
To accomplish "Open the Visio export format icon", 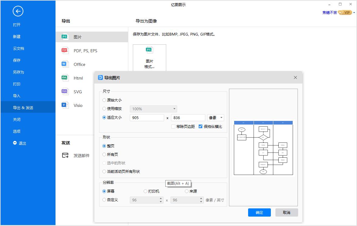I will click(64, 105).
